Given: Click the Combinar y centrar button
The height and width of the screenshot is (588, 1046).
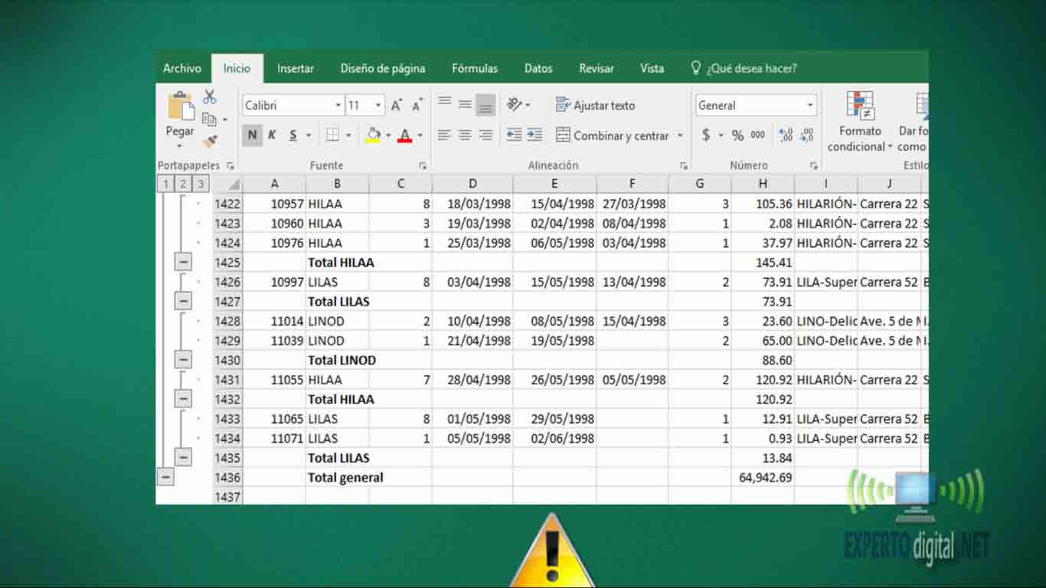Looking at the screenshot, I should (x=613, y=136).
